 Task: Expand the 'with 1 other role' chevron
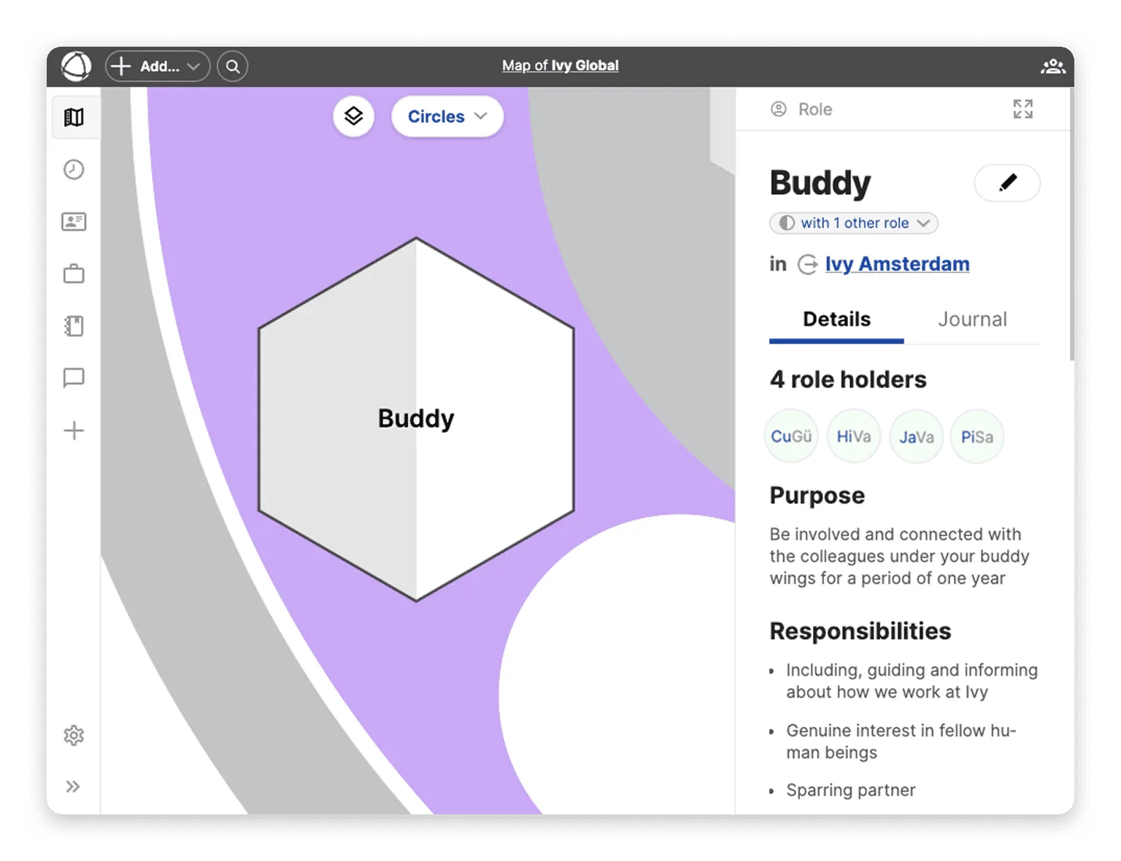tap(924, 223)
